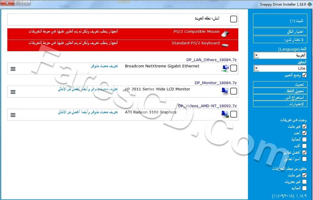Maximize the Snappy Driver Installer window

click(x=18, y=3)
